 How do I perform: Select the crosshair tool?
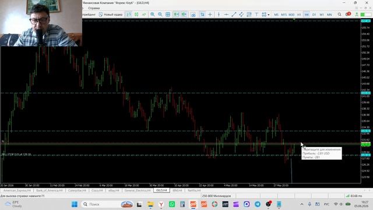(210, 15)
